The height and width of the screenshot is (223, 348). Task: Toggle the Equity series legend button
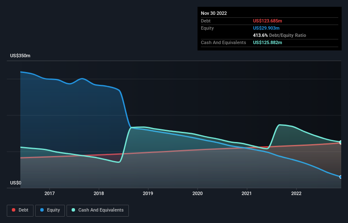click(x=50, y=210)
